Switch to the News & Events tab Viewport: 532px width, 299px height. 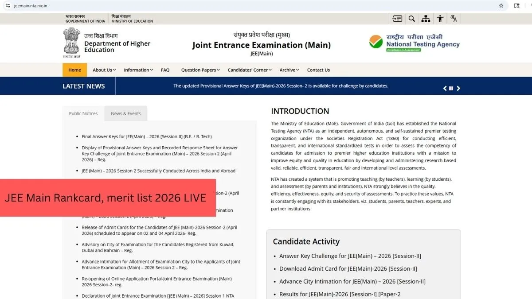tap(126, 114)
